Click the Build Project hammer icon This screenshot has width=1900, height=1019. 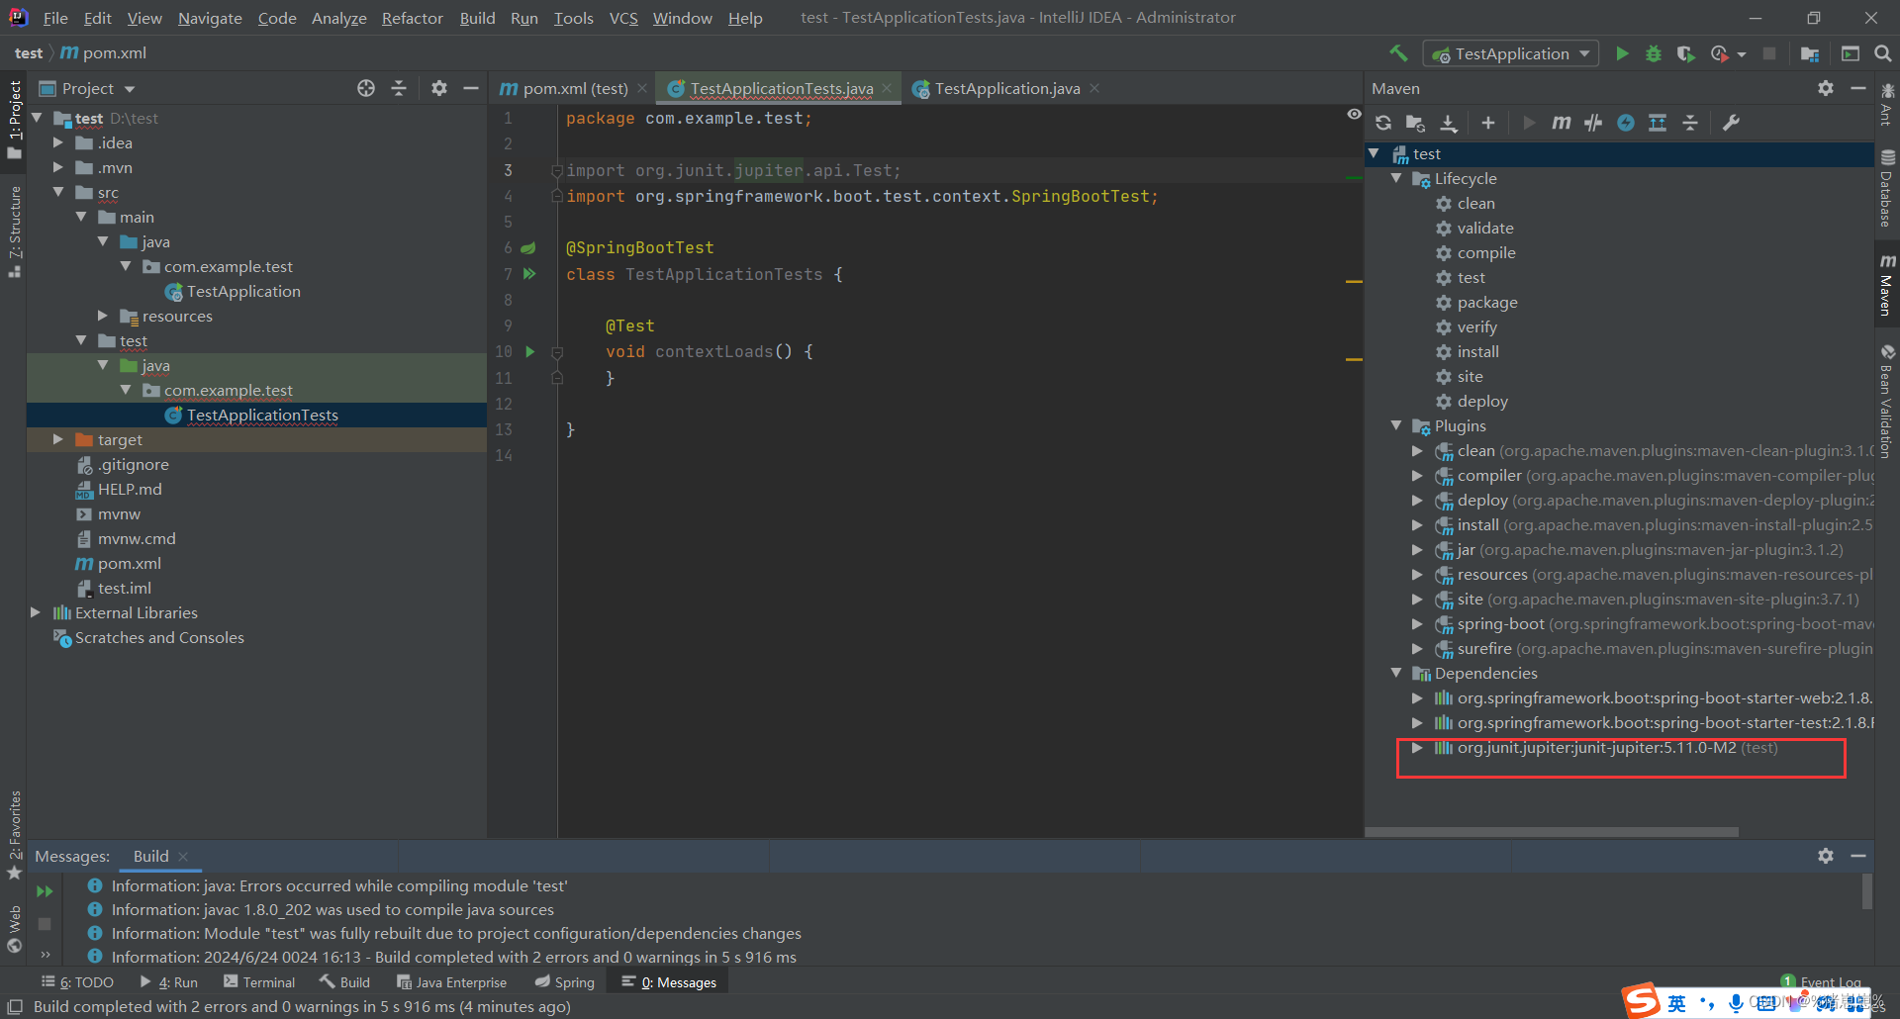(1398, 53)
